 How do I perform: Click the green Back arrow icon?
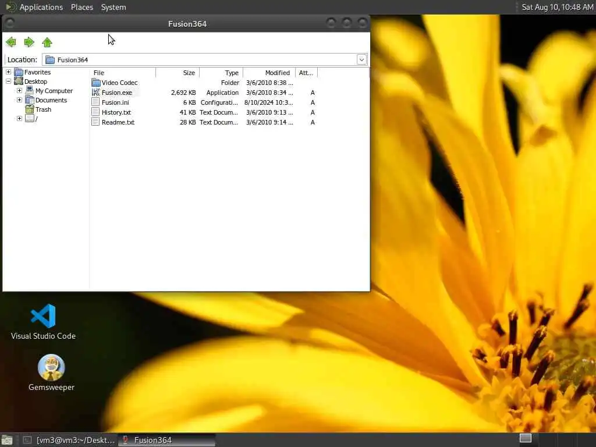point(11,42)
